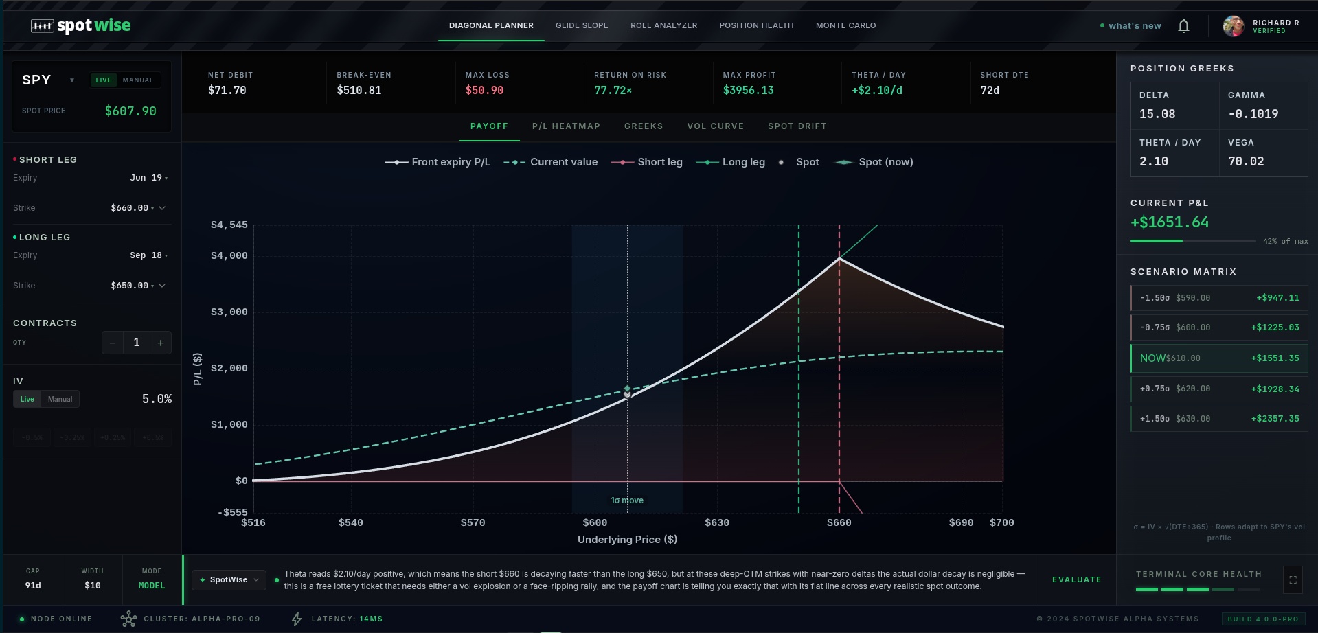
Task: Click the Current P&L progress bar
Action: tap(1193, 241)
